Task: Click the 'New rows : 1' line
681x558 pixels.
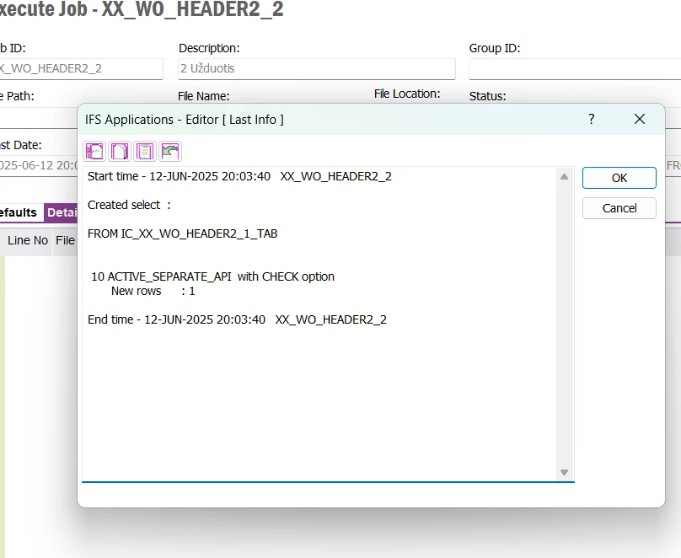Action: [x=153, y=291]
